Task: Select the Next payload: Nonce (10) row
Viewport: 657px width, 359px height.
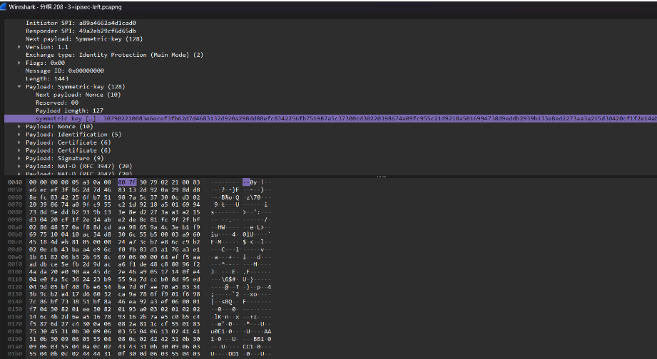Action: (78, 95)
